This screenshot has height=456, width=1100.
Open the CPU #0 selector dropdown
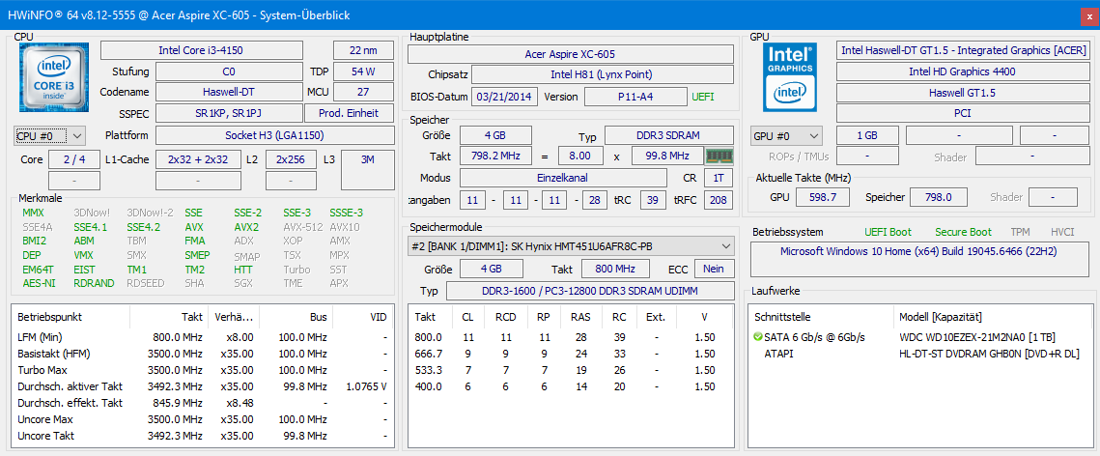(x=50, y=136)
